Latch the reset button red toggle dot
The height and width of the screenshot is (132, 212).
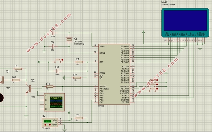62,60
